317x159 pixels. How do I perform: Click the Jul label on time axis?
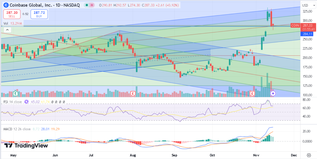click(x=91, y=155)
